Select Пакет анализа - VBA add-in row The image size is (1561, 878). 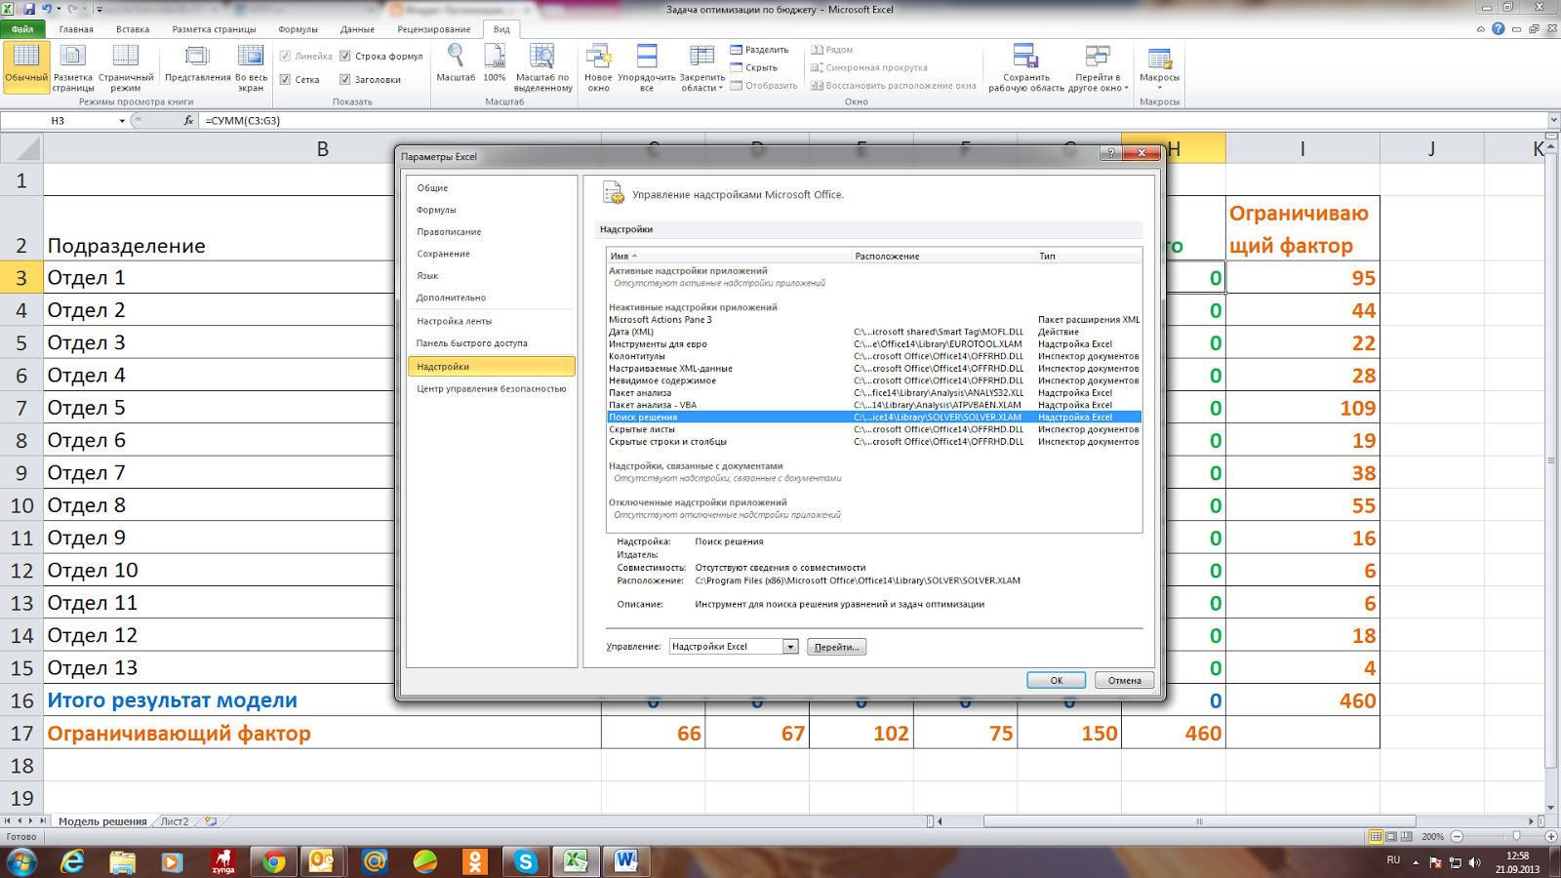[x=874, y=405]
